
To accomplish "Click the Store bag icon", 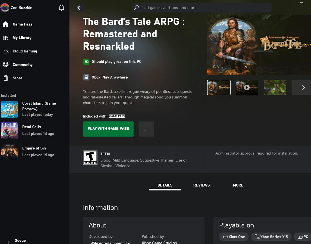I will (x=6, y=78).
